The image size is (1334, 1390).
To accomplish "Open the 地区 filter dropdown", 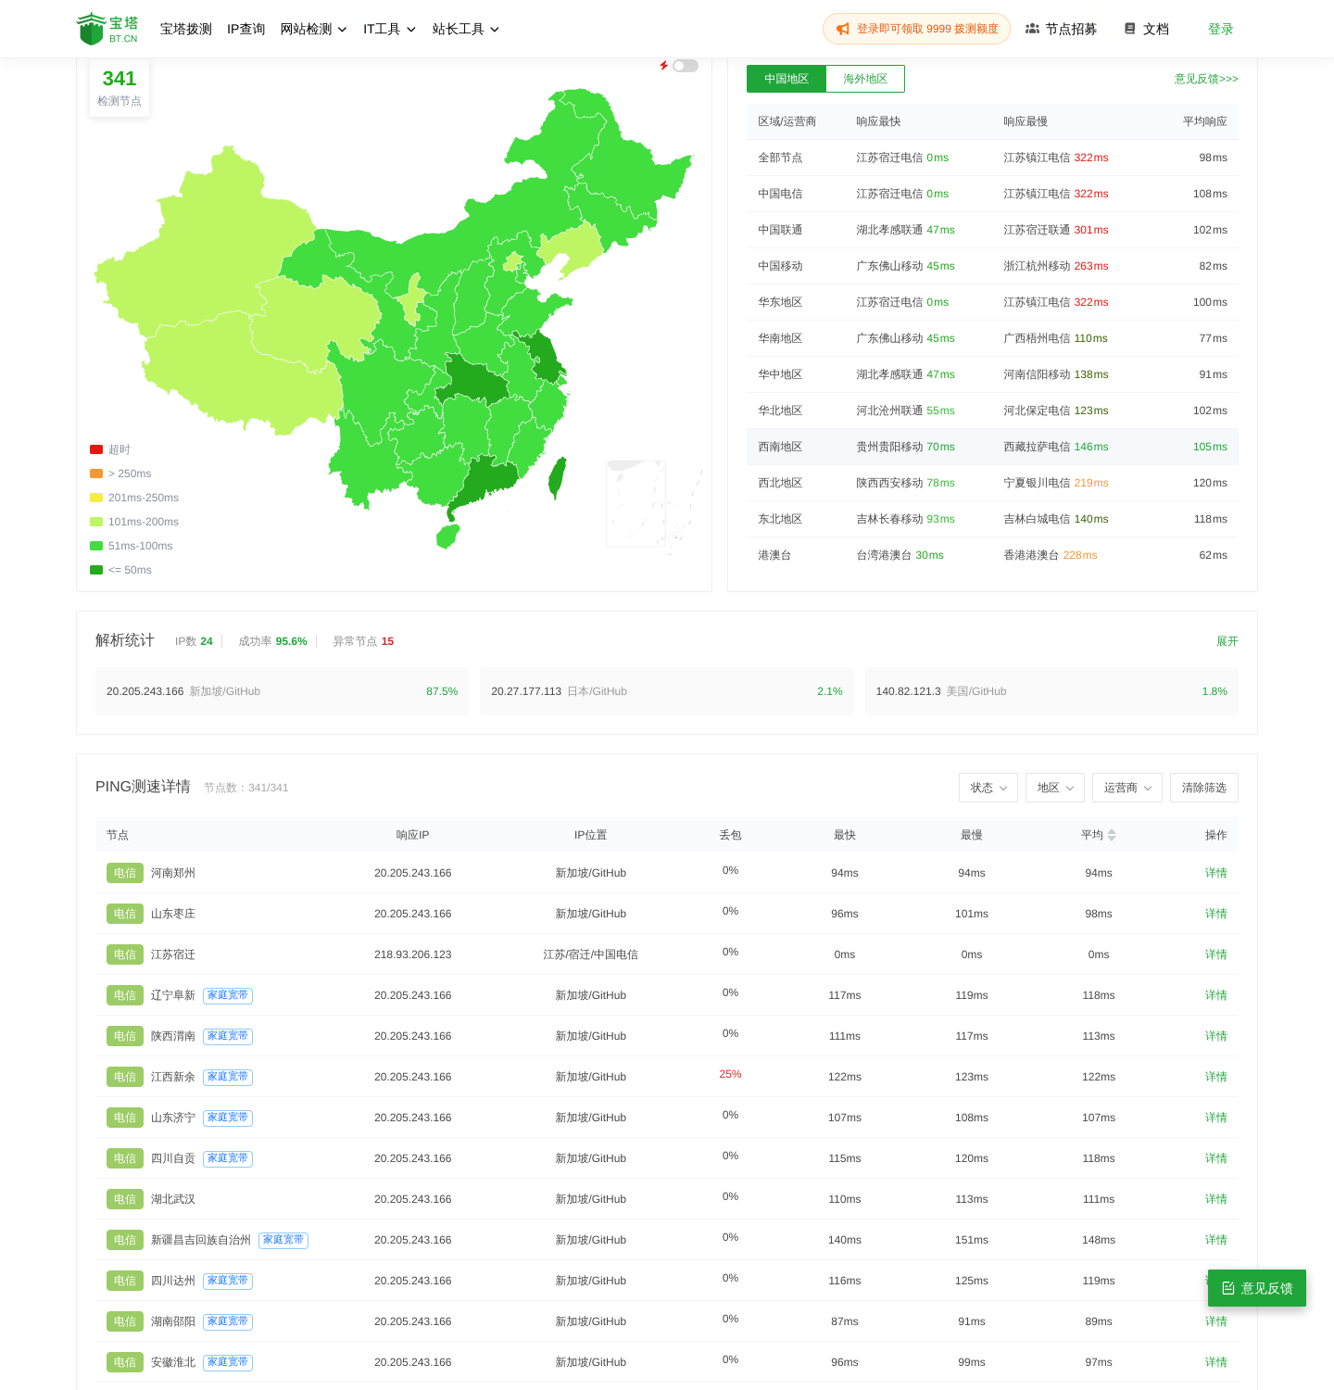I will (x=1055, y=788).
